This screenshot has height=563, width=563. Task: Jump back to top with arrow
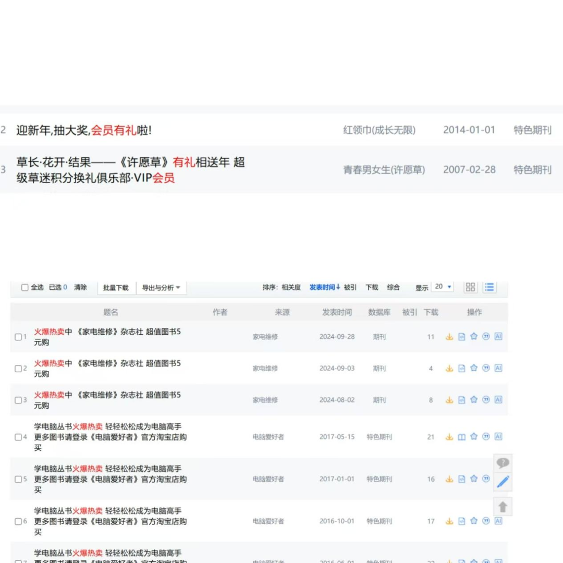tap(503, 507)
